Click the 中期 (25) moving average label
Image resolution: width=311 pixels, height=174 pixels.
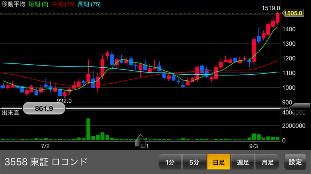click(63, 4)
